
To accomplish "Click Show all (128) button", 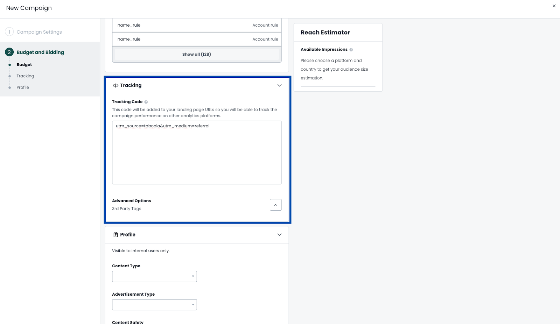I will (197, 54).
